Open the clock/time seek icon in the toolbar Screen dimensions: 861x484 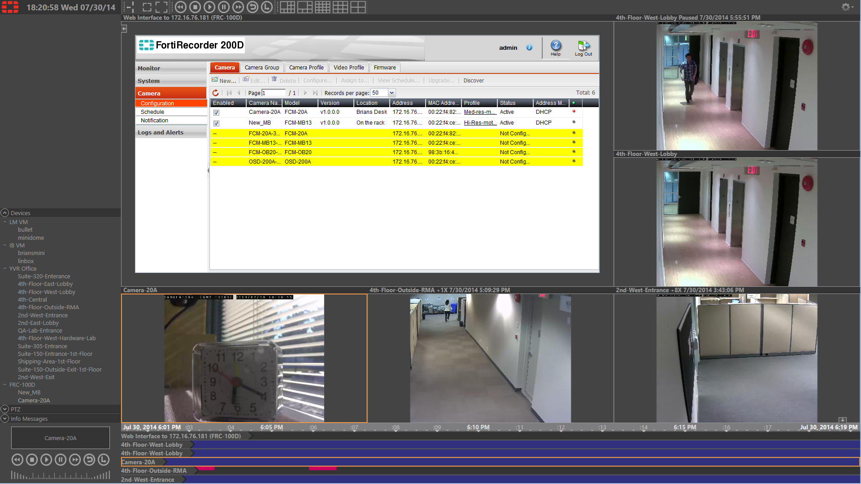tap(267, 7)
